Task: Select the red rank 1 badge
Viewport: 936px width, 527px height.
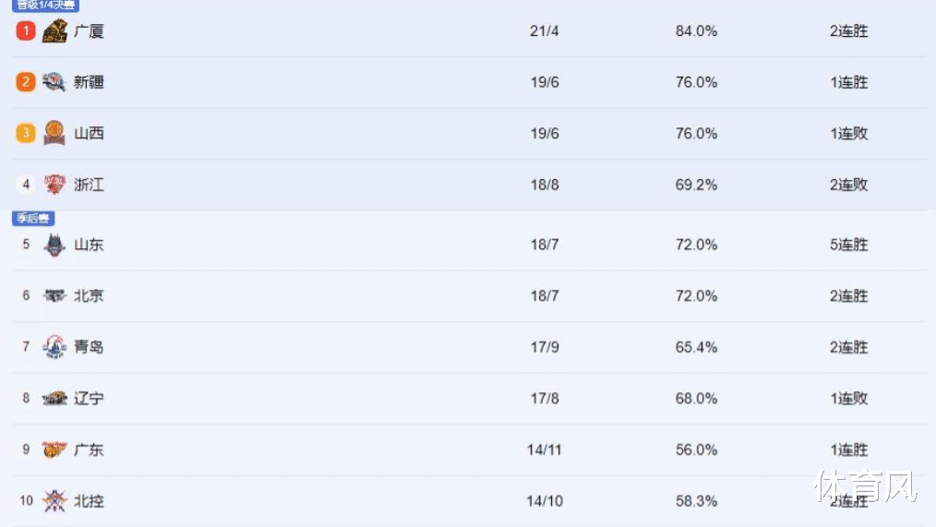Action: (26, 30)
